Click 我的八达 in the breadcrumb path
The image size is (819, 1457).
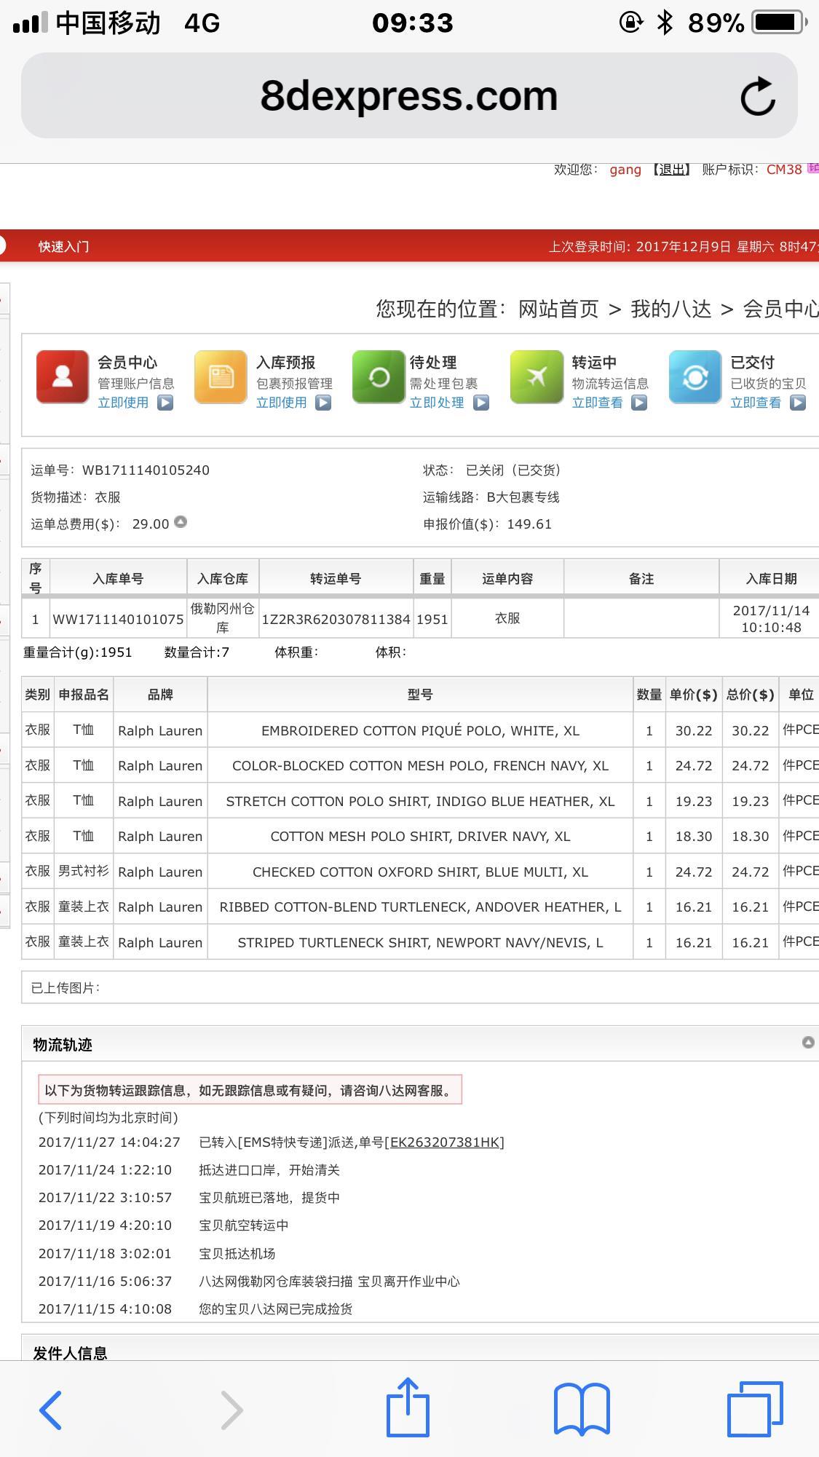670,309
